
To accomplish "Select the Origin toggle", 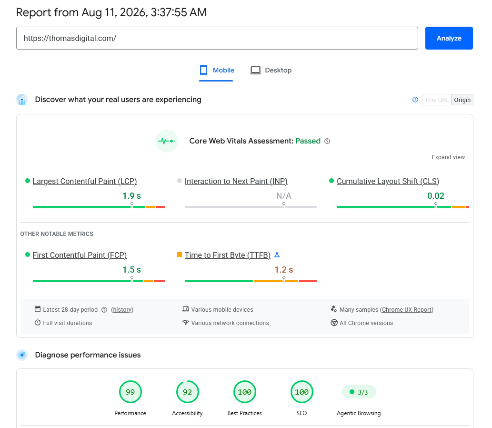I will click(x=462, y=100).
